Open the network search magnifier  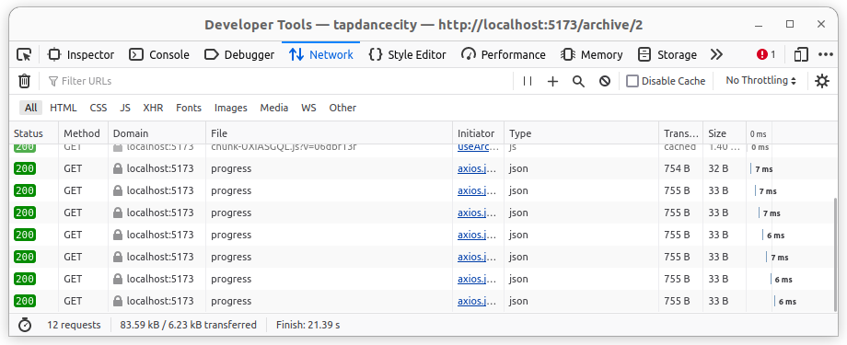point(578,81)
